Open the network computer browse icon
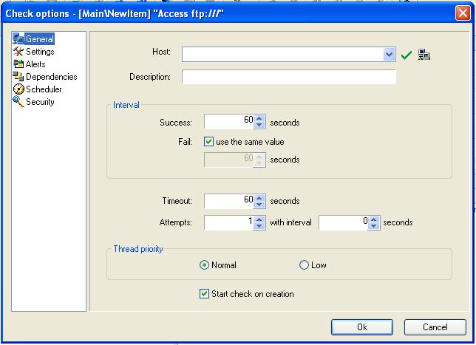476x345 pixels. 424,55
